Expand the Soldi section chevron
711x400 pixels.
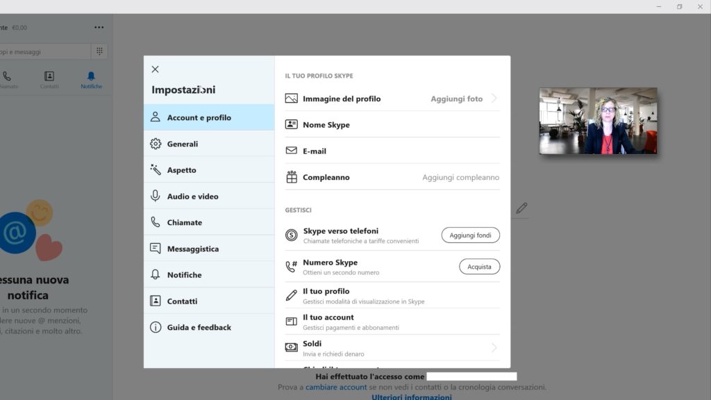(494, 347)
